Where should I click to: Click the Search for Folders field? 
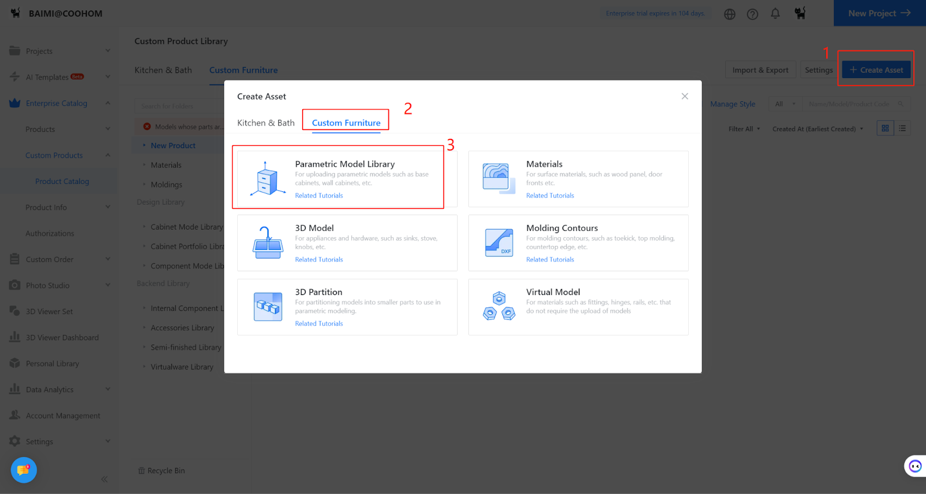pyautogui.click(x=179, y=106)
